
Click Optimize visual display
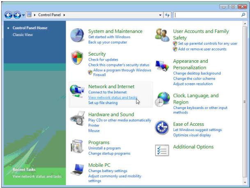click(x=192, y=135)
